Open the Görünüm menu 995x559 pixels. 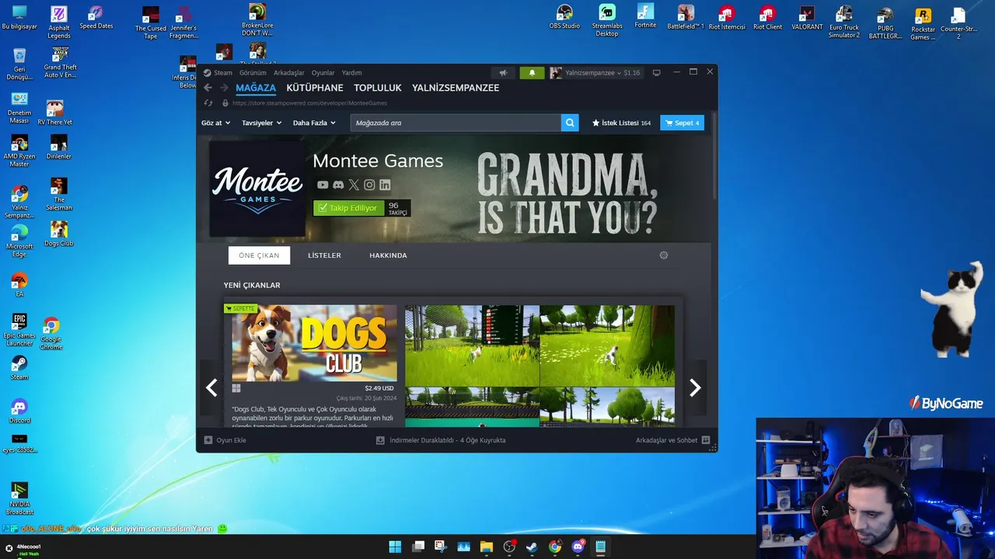point(253,73)
